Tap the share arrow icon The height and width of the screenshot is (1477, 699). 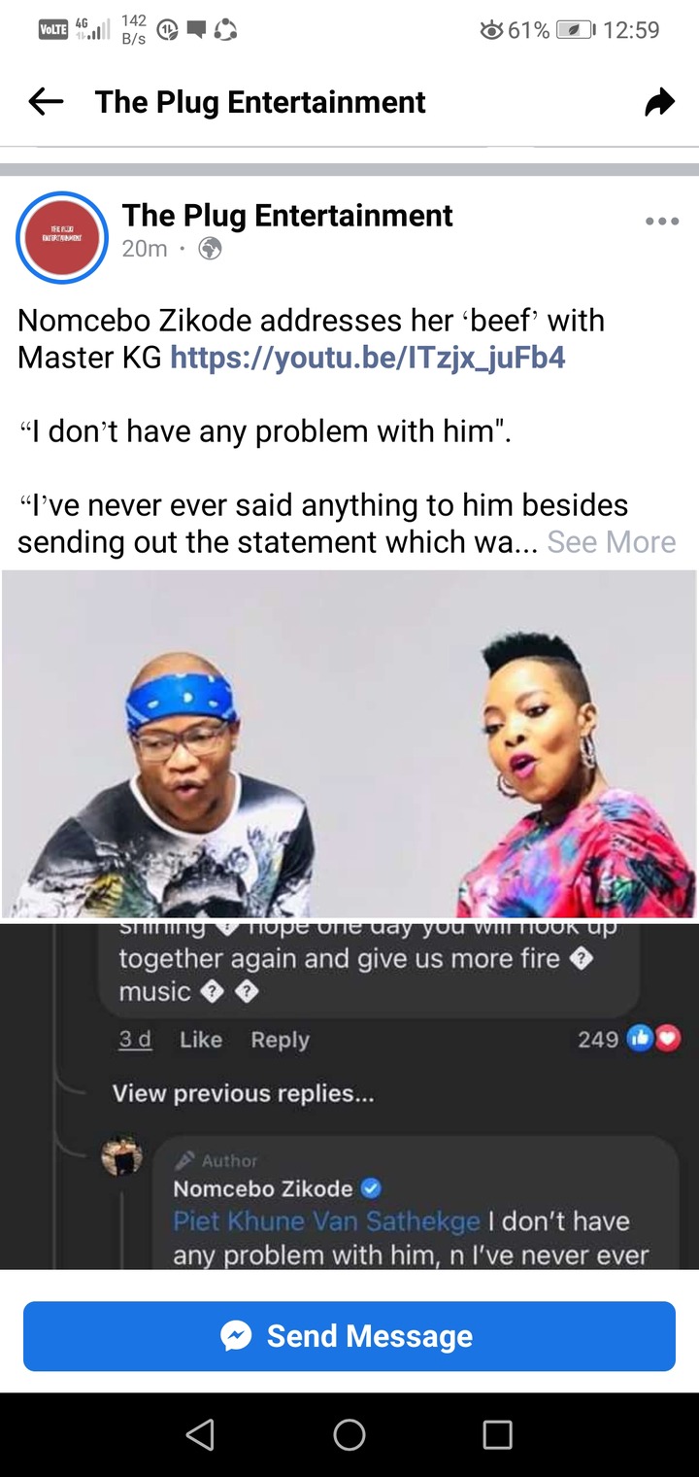click(659, 102)
